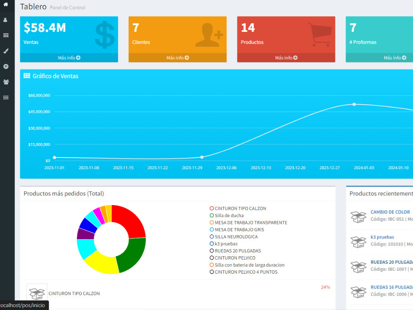Click the box icon next to k3 pruebas product
Image resolution: width=413 pixels, height=310 pixels.
pos(358,242)
